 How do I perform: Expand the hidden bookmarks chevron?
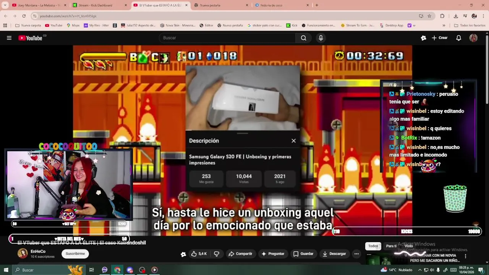(444, 26)
